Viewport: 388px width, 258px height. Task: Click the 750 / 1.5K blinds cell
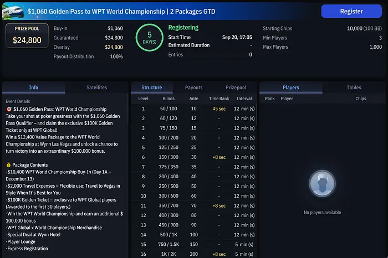169,244
